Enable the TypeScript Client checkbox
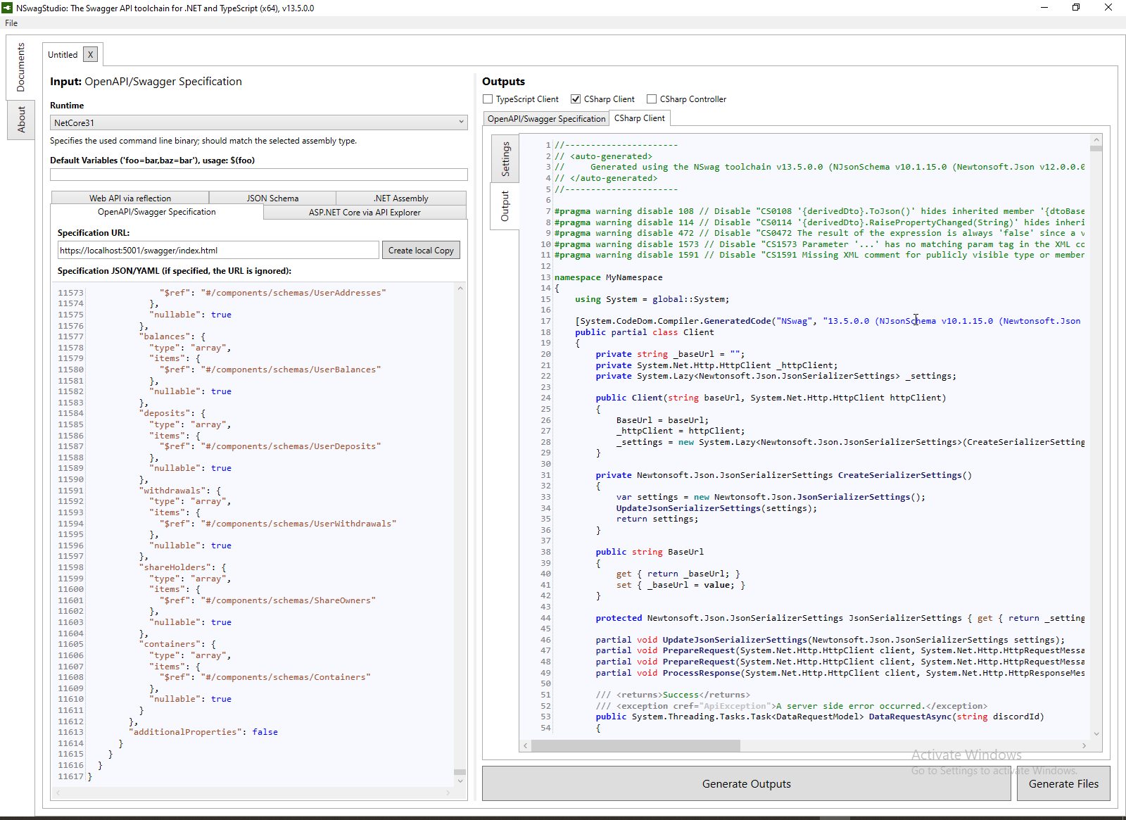Image resolution: width=1126 pixels, height=820 pixels. click(488, 99)
